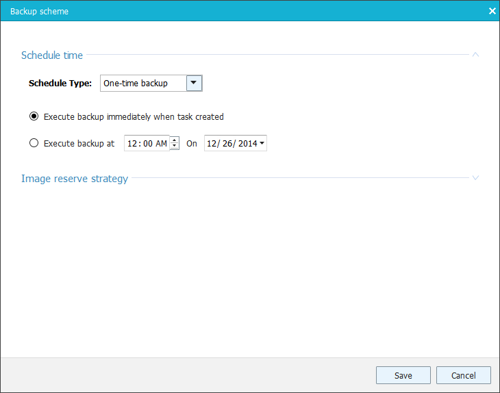
Task: Click the Cancel button
Action: click(463, 375)
